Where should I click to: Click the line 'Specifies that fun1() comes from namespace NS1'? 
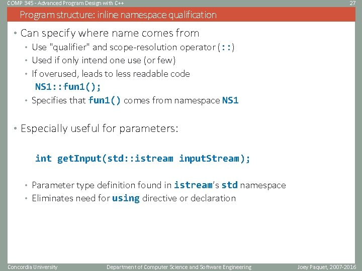pyautogui.click(x=135, y=100)
